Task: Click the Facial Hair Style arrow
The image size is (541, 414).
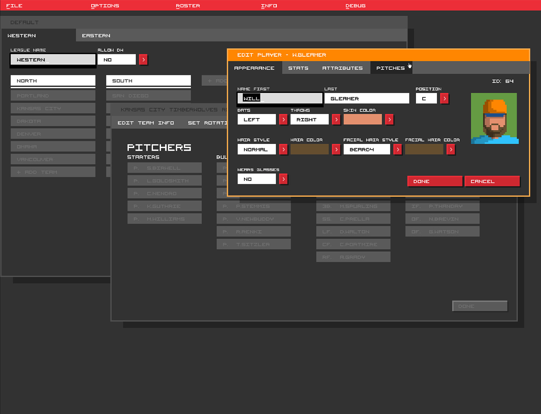Action: tap(397, 149)
